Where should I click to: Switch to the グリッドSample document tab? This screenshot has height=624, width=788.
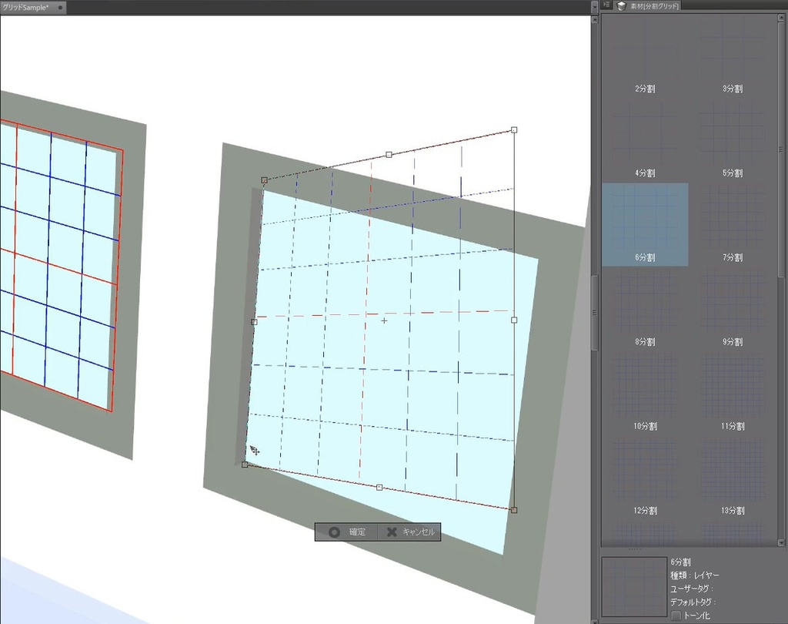pyautogui.click(x=31, y=6)
